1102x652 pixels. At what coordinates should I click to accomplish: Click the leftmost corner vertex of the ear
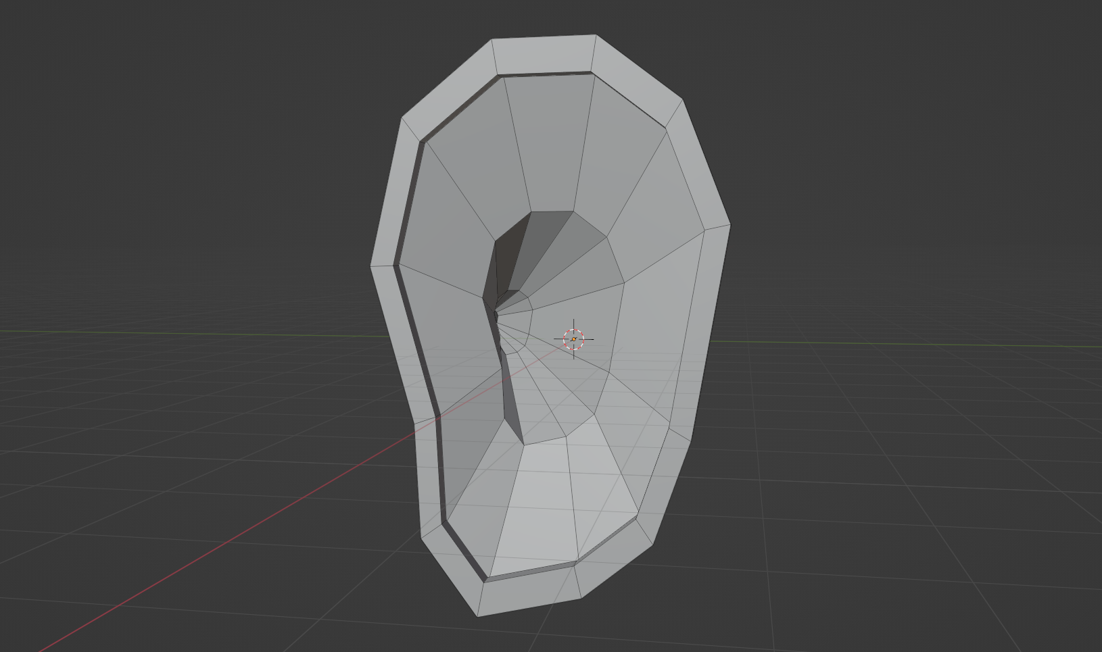[x=371, y=266]
